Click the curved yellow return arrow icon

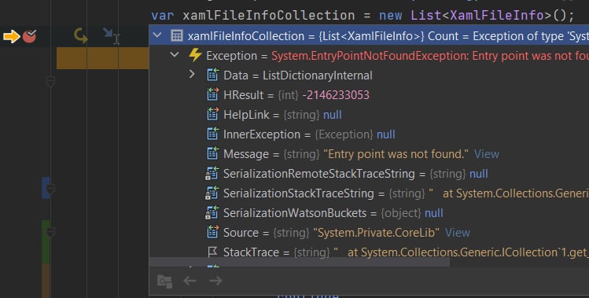pyautogui.click(x=80, y=36)
